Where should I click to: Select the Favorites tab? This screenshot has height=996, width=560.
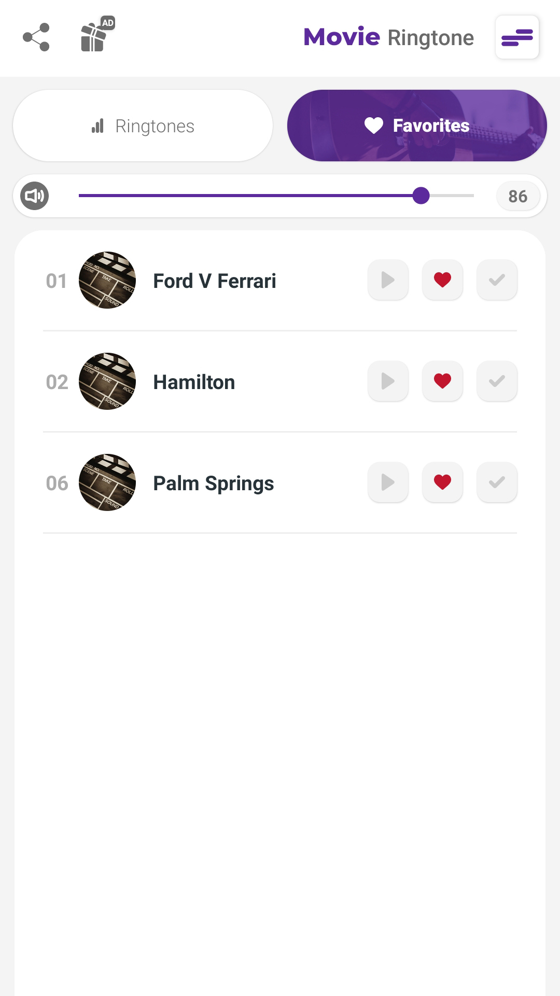[417, 126]
